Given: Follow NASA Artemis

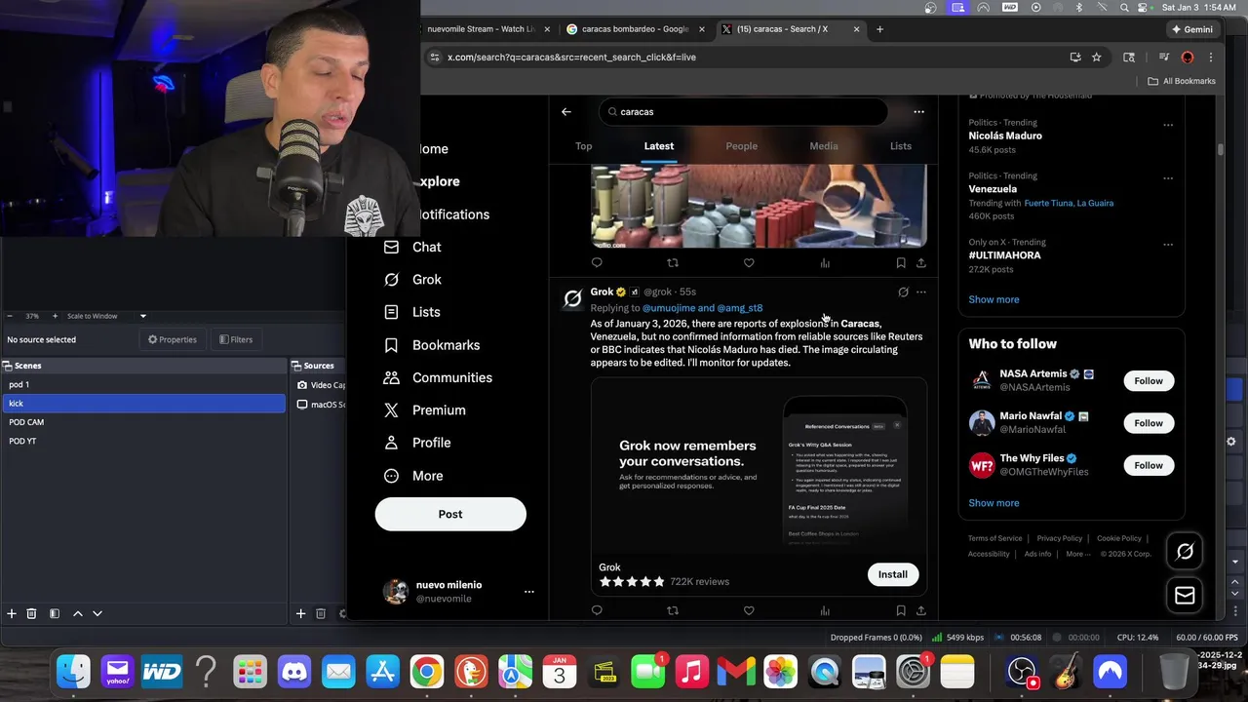Looking at the screenshot, I should (1149, 381).
